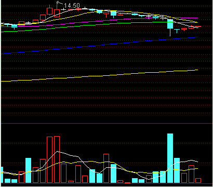Click the red divider between price and volume panels
The image size is (213, 187).
pos(106,123)
